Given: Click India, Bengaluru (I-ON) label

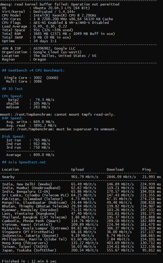Looking at the screenshot, I should [26, 192].
